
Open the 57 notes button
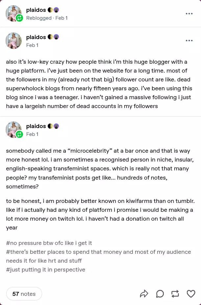(x=24, y=294)
